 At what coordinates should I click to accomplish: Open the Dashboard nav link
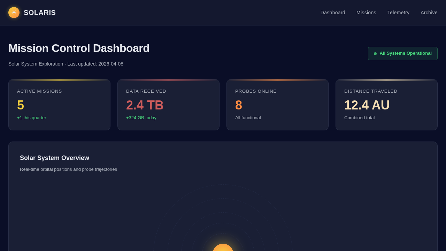point(333,13)
